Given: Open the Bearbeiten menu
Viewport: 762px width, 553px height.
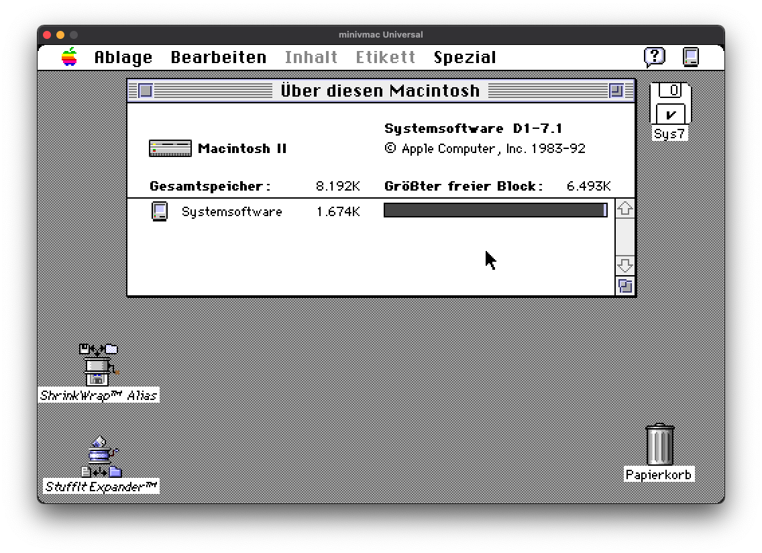Looking at the screenshot, I should click(x=218, y=58).
